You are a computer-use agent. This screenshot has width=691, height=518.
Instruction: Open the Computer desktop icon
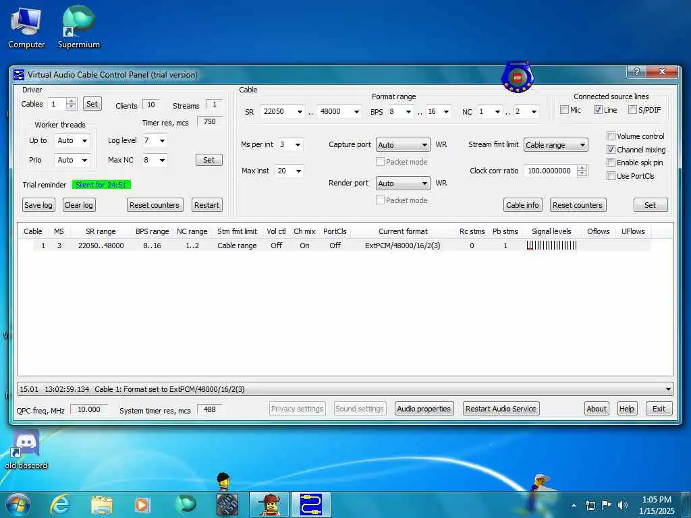pyautogui.click(x=26, y=27)
